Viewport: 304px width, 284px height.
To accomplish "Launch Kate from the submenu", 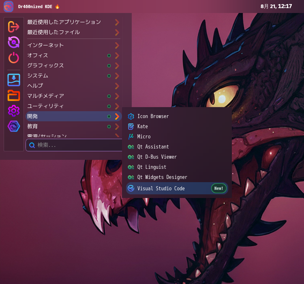I will 177,127.
